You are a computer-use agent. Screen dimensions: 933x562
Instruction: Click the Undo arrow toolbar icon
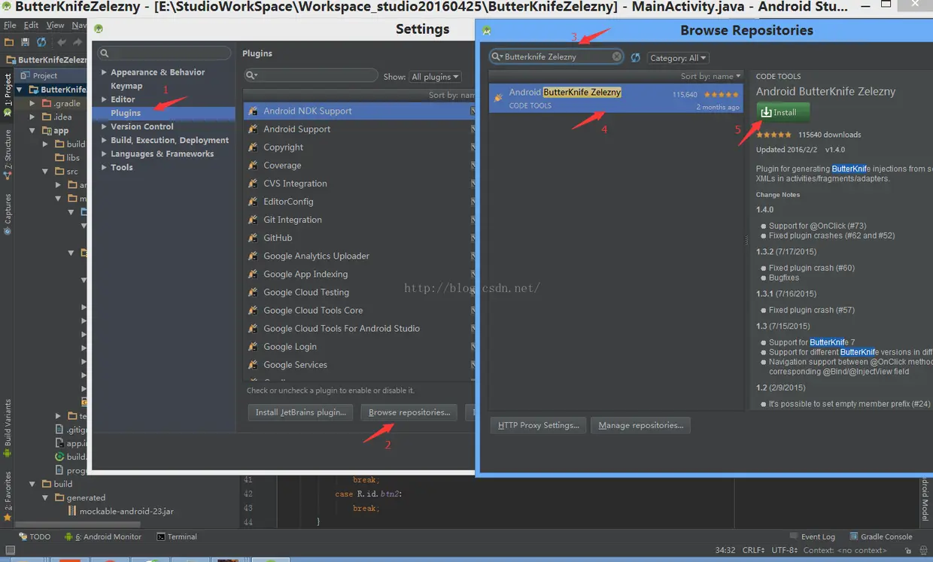click(x=61, y=42)
